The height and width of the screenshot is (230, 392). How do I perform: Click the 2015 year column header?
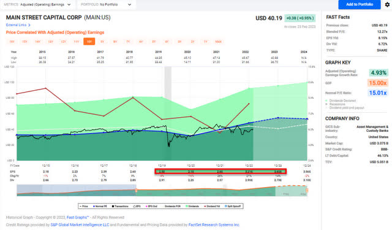(42, 52)
